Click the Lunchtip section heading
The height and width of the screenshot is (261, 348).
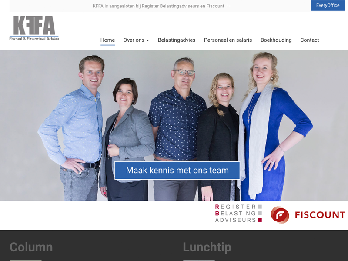coord(207,247)
